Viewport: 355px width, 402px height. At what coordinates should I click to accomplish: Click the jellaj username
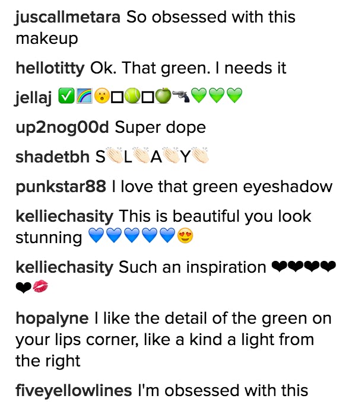[34, 98]
